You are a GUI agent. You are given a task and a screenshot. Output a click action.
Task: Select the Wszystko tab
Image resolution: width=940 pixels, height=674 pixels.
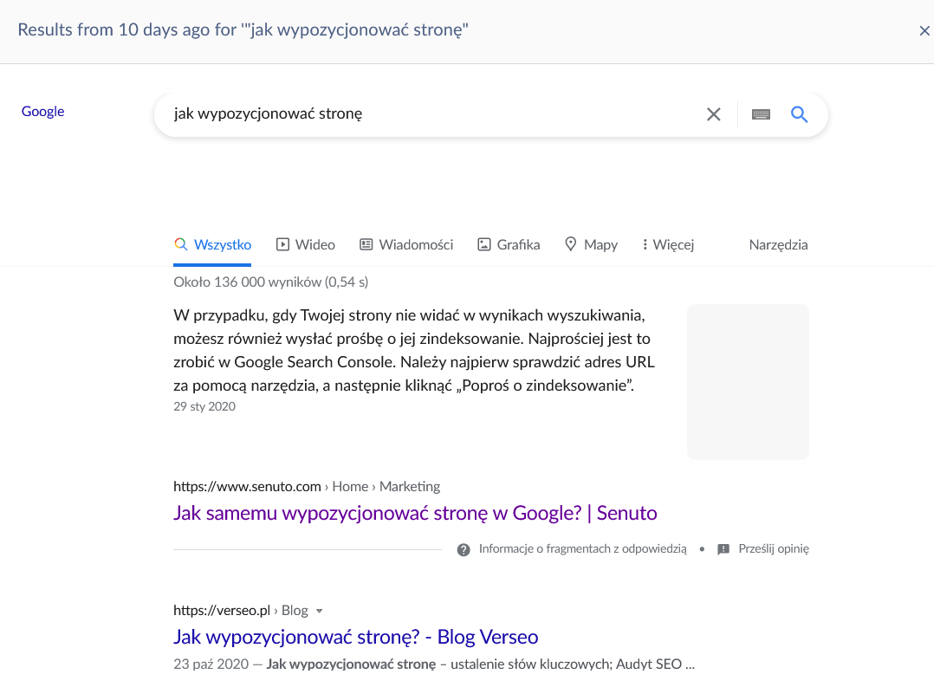pyautogui.click(x=212, y=244)
